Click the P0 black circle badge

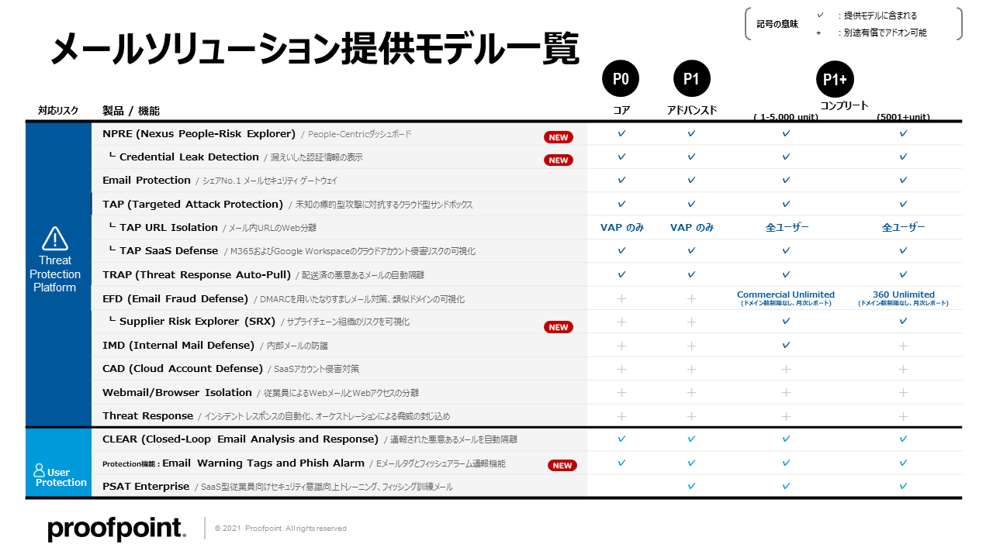coord(621,79)
